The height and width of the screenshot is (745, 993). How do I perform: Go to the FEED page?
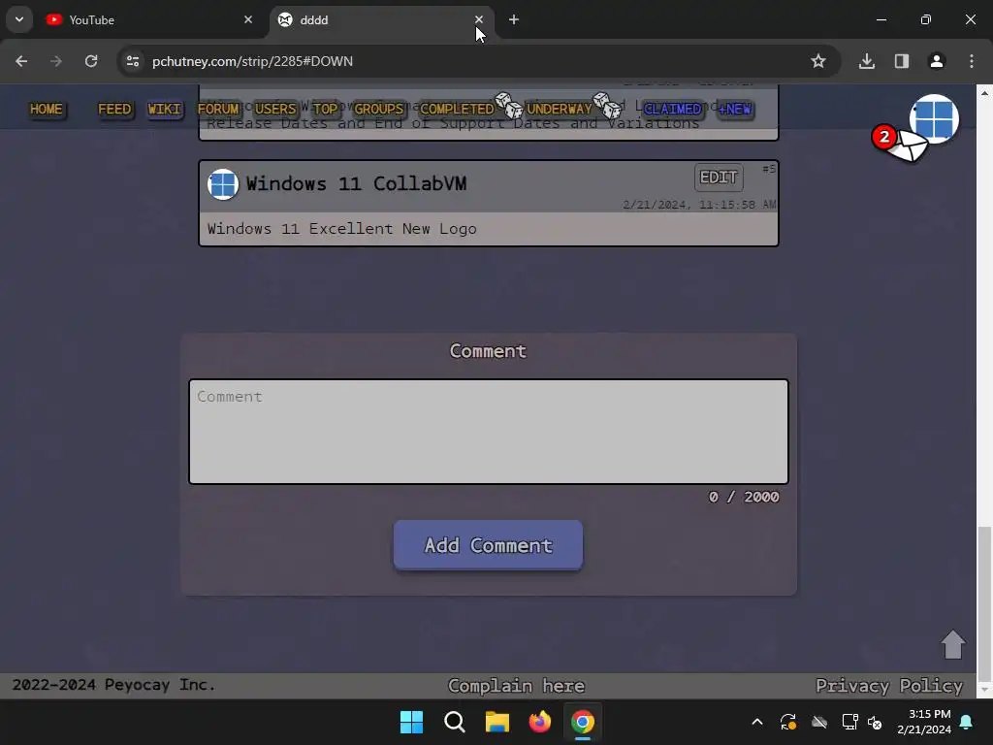click(x=114, y=109)
